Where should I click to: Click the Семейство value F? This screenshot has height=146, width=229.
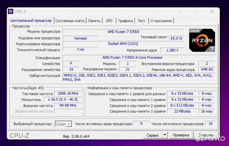pyautogui.click(x=71, y=64)
